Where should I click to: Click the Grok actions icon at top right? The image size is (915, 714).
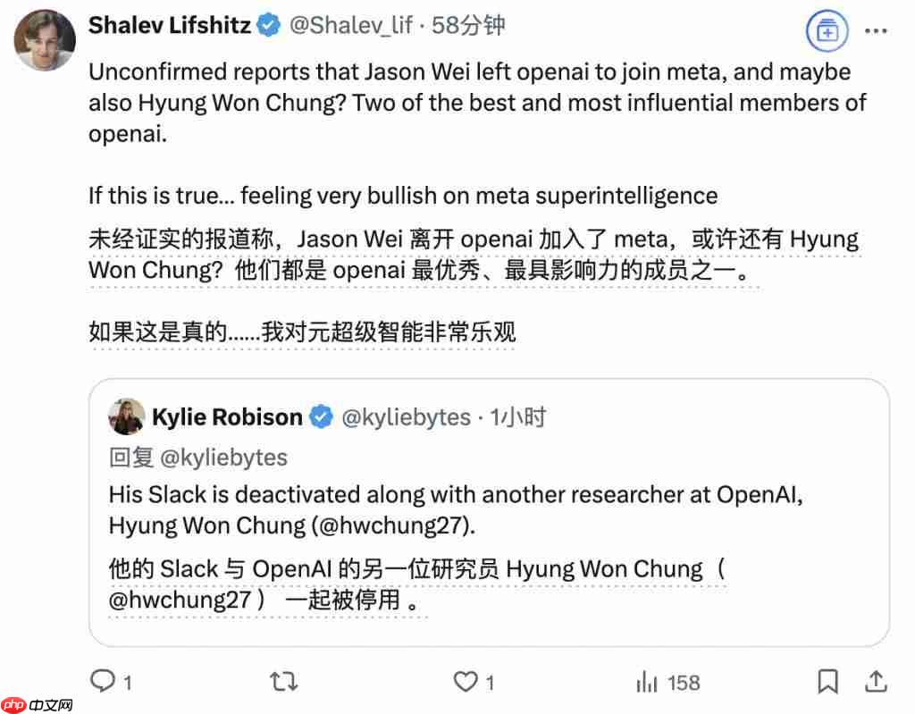pos(827,29)
